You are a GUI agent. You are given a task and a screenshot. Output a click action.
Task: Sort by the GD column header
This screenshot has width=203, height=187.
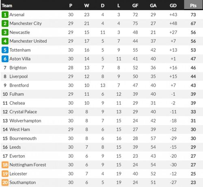[x=173, y=6]
